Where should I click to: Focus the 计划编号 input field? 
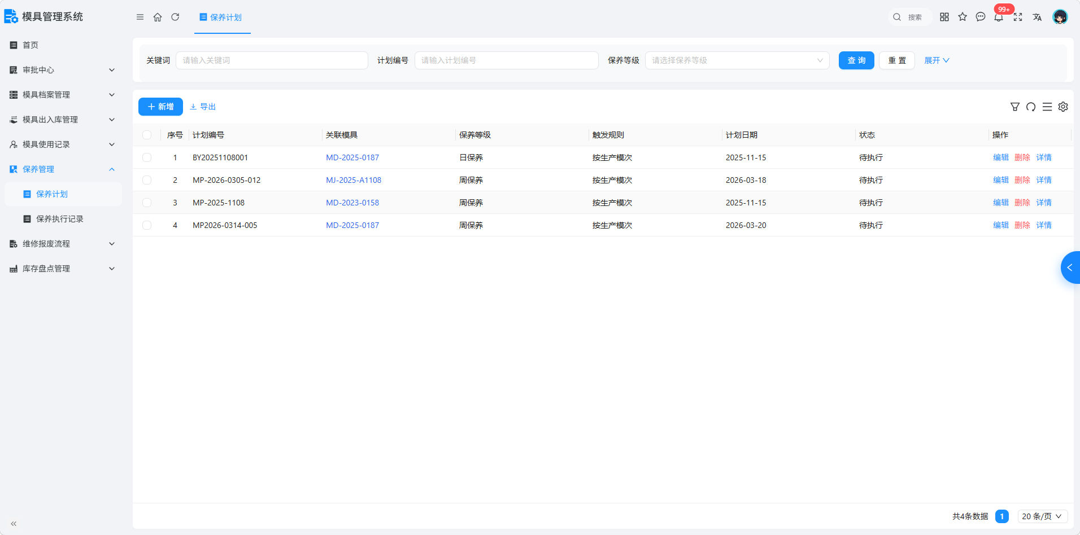point(507,60)
